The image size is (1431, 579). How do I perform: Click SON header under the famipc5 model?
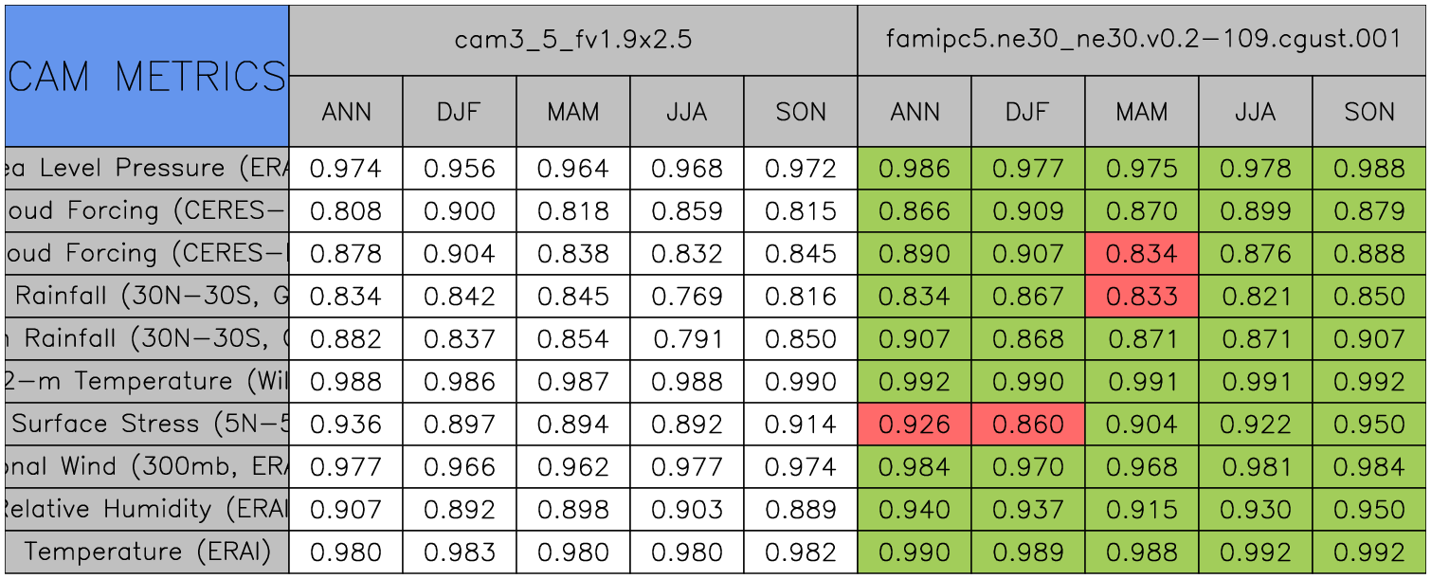(x=1369, y=112)
